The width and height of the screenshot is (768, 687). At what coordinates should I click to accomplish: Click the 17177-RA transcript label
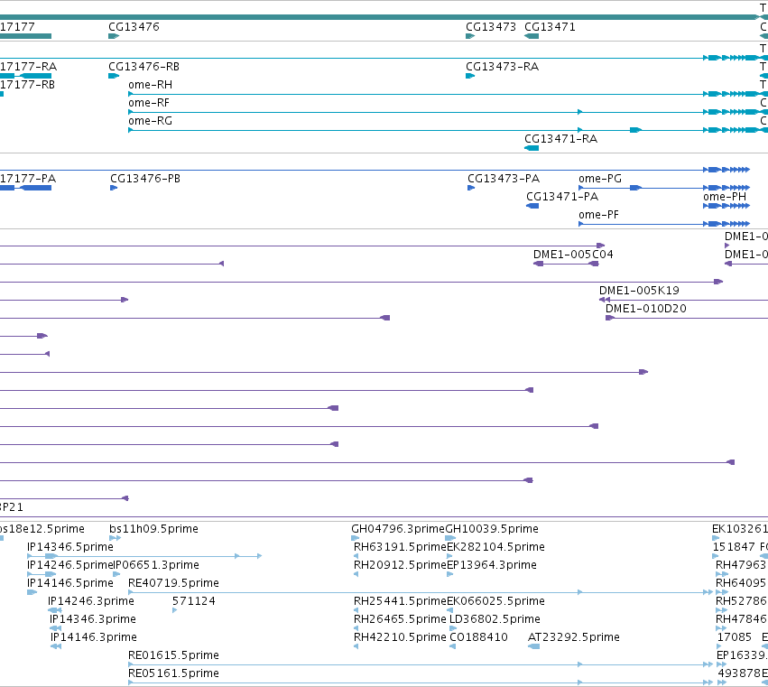(28, 67)
